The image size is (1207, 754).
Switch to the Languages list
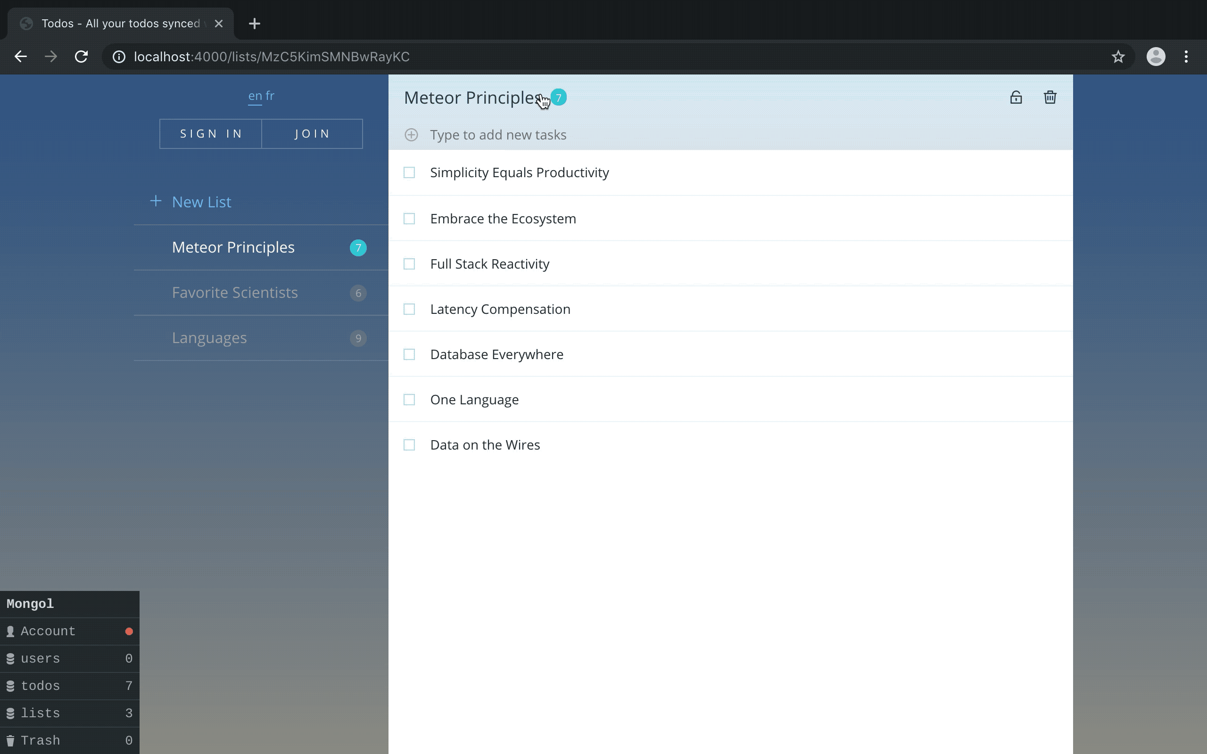(209, 338)
